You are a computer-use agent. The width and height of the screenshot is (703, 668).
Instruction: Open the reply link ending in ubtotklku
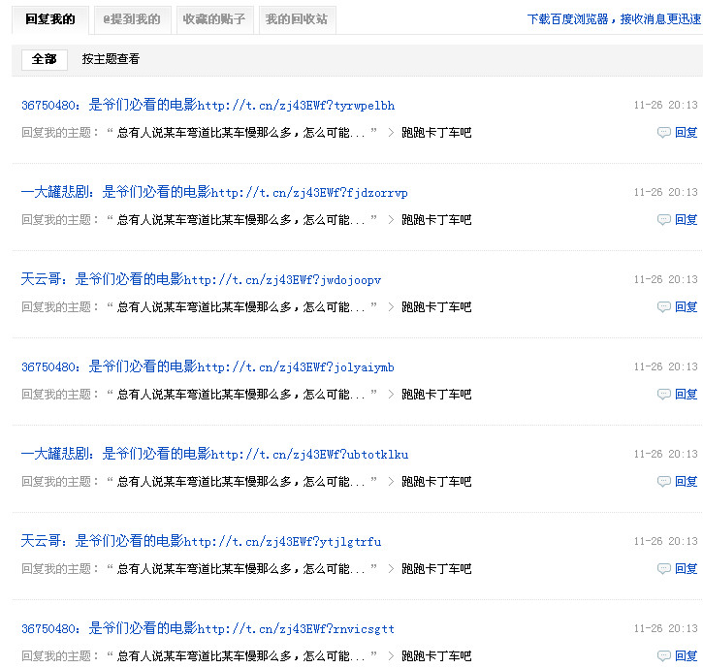[x=214, y=454]
